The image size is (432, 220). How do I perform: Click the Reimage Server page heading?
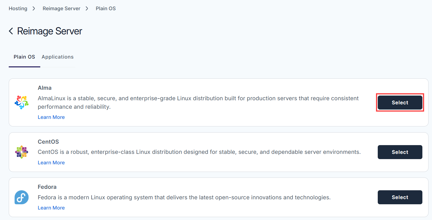[50, 31]
